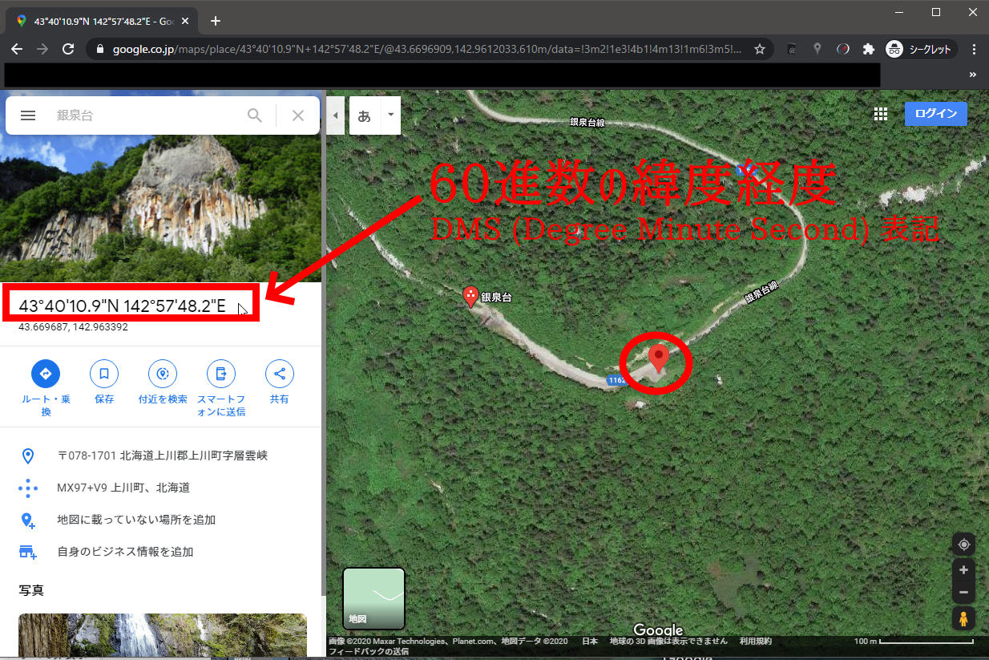This screenshot has width=989, height=660.
Task: Search nearby using 付近を検索 icon
Action: click(x=163, y=374)
